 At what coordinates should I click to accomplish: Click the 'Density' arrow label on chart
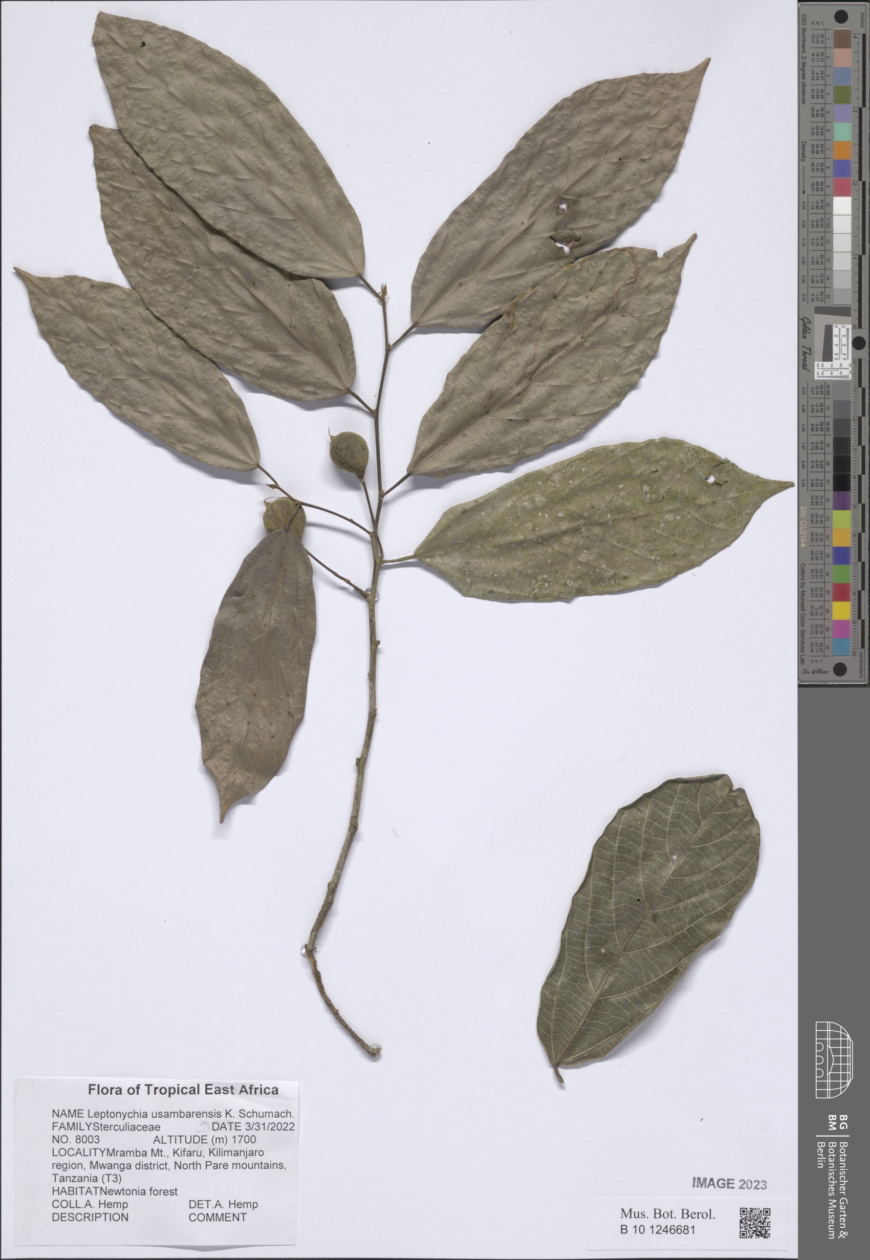pyautogui.click(x=803, y=169)
